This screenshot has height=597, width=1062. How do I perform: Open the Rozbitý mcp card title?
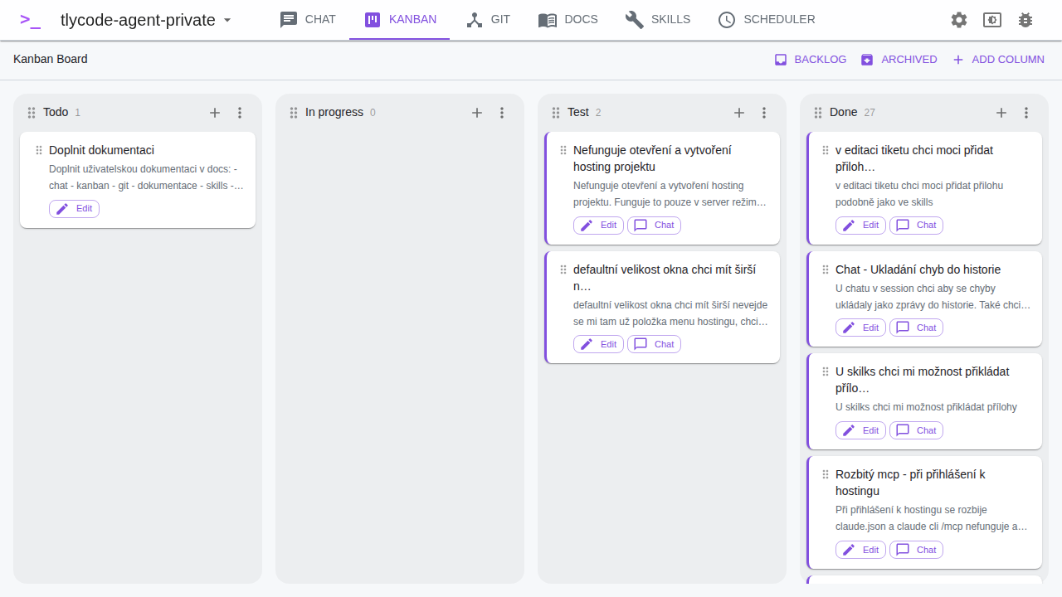[910, 483]
